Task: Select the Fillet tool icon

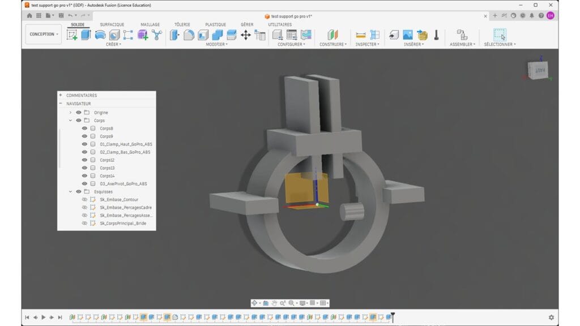Action: (189, 35)
